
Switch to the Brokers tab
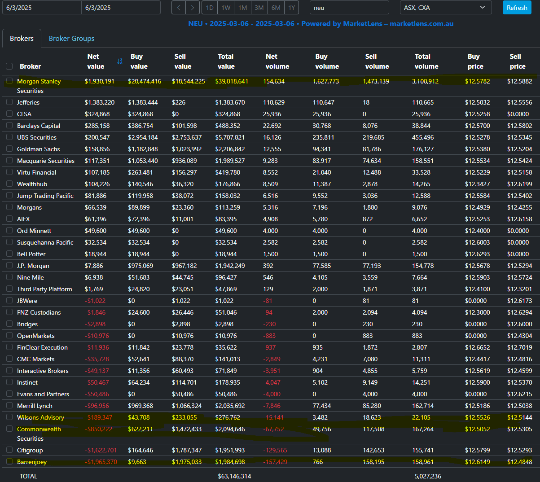[x=22, y=39]
